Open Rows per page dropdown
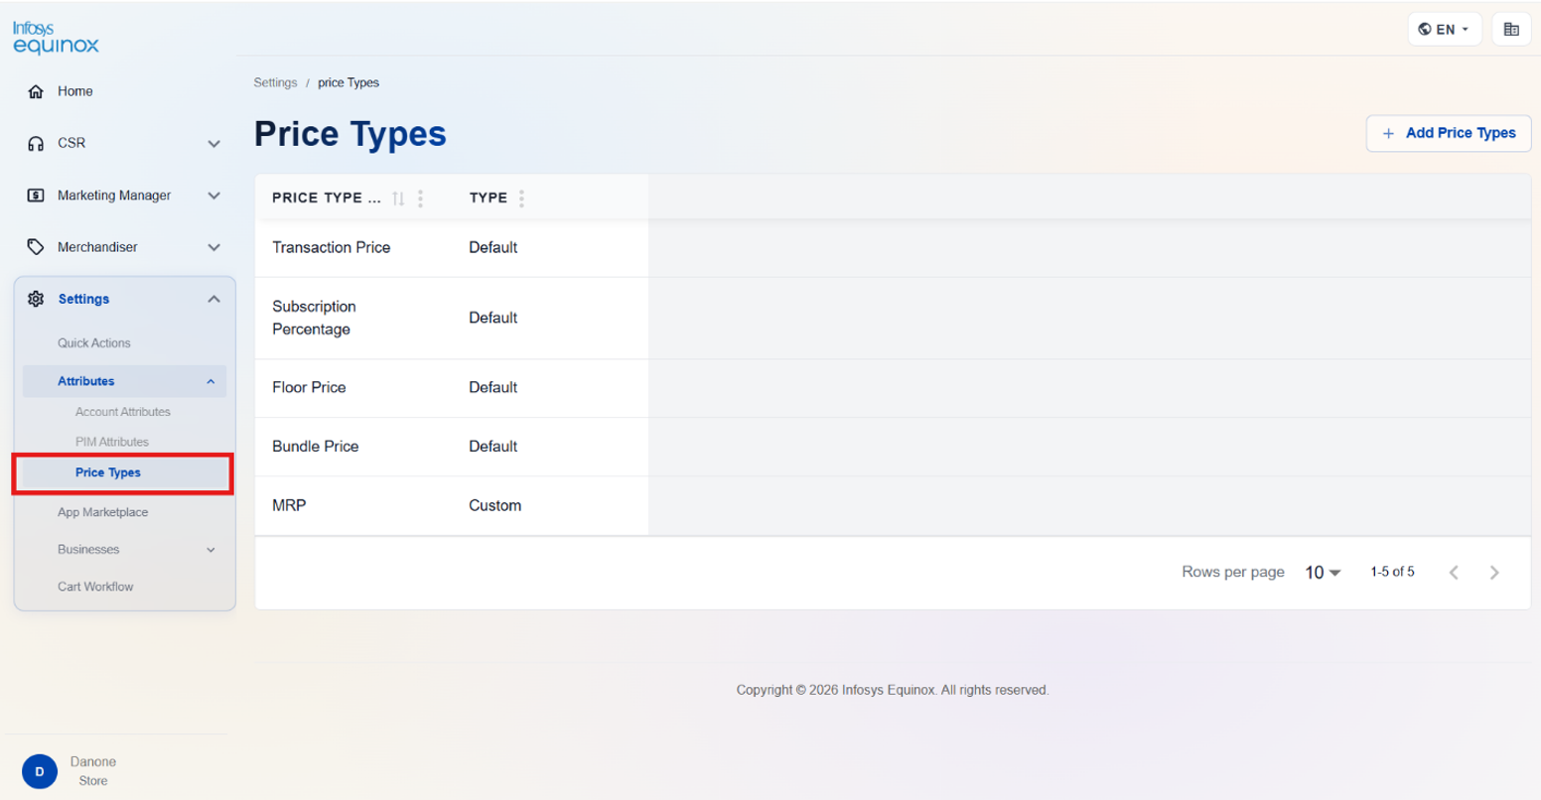1541x800 pixels. (1323, 573)
